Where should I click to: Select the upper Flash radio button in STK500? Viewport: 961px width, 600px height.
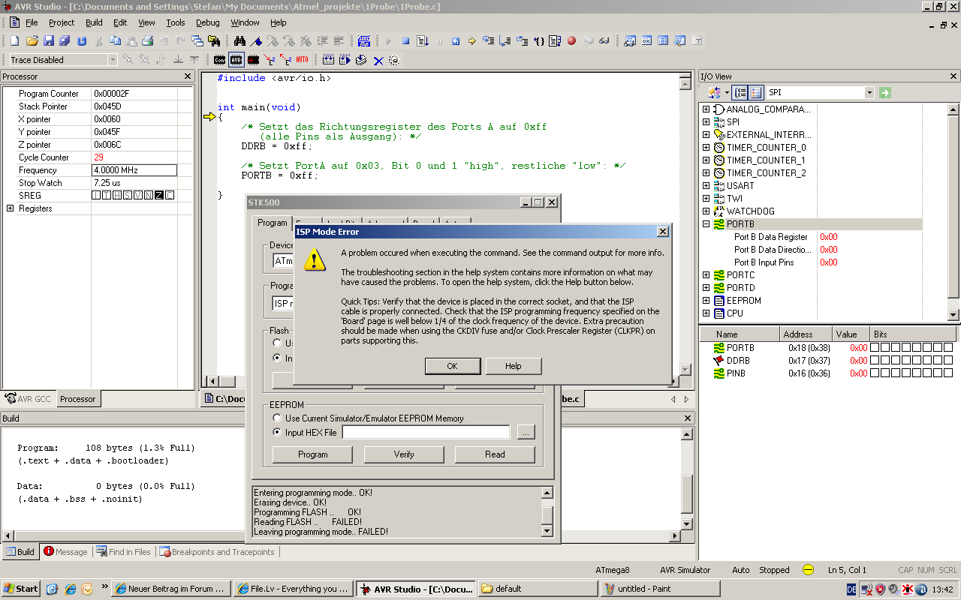pos(278,343)
